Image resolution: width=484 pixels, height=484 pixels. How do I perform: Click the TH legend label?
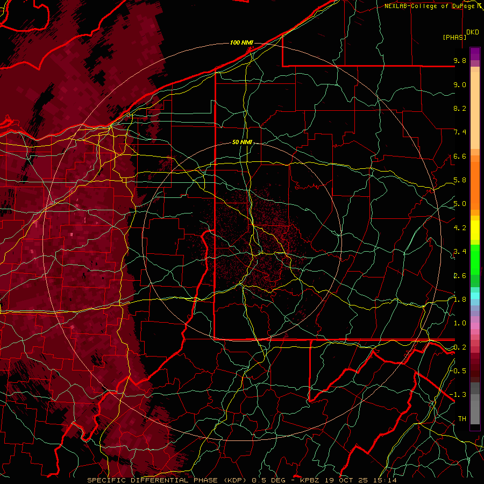pos(462,418)
